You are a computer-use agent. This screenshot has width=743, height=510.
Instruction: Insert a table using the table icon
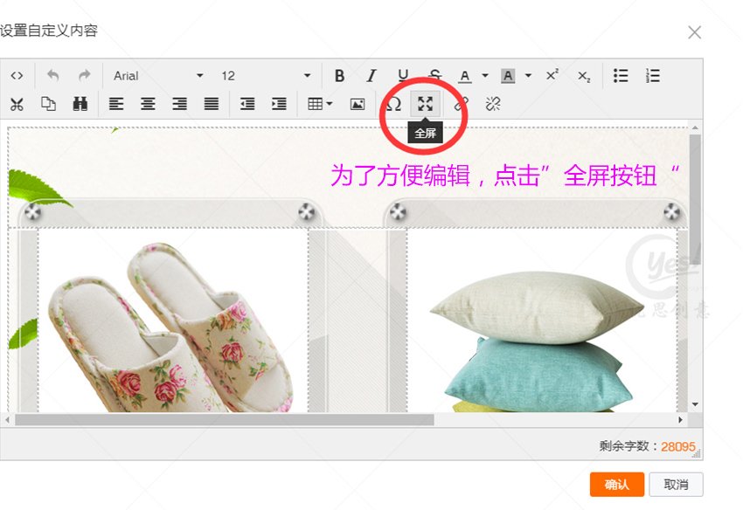[x=313, y=104]
